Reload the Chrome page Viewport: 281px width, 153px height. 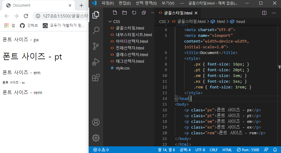26,16
